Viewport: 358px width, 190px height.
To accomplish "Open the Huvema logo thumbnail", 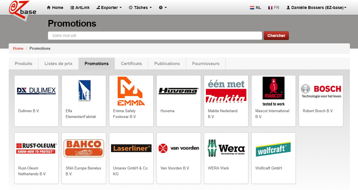I will coord(179,91).
